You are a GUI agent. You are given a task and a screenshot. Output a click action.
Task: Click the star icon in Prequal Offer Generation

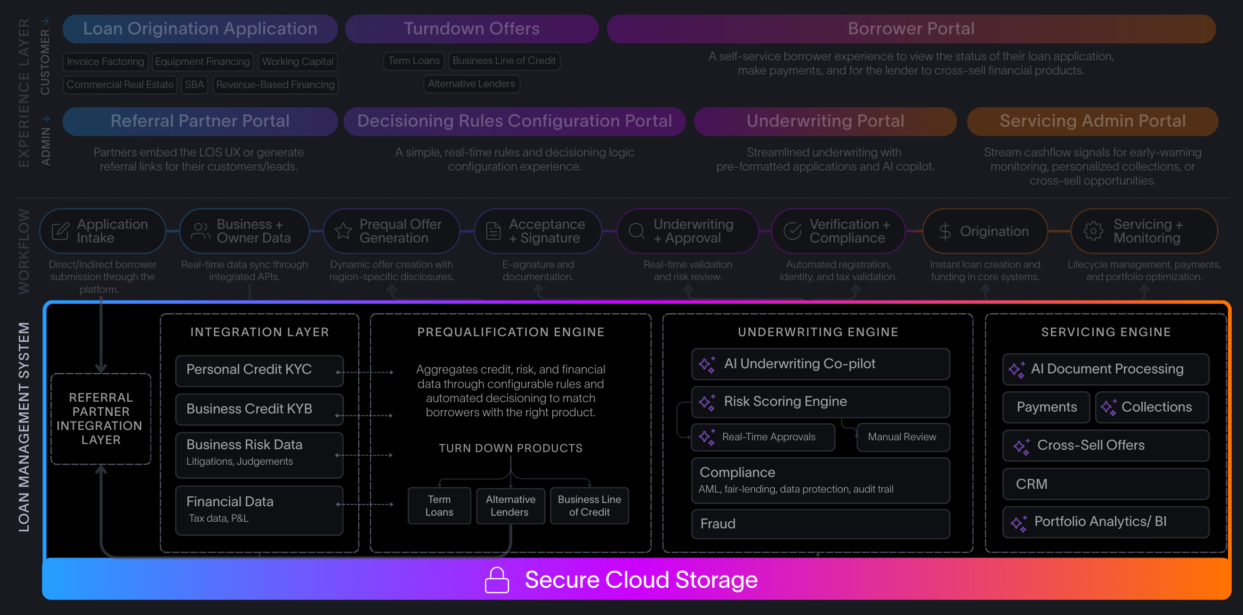tap(343, 231)
